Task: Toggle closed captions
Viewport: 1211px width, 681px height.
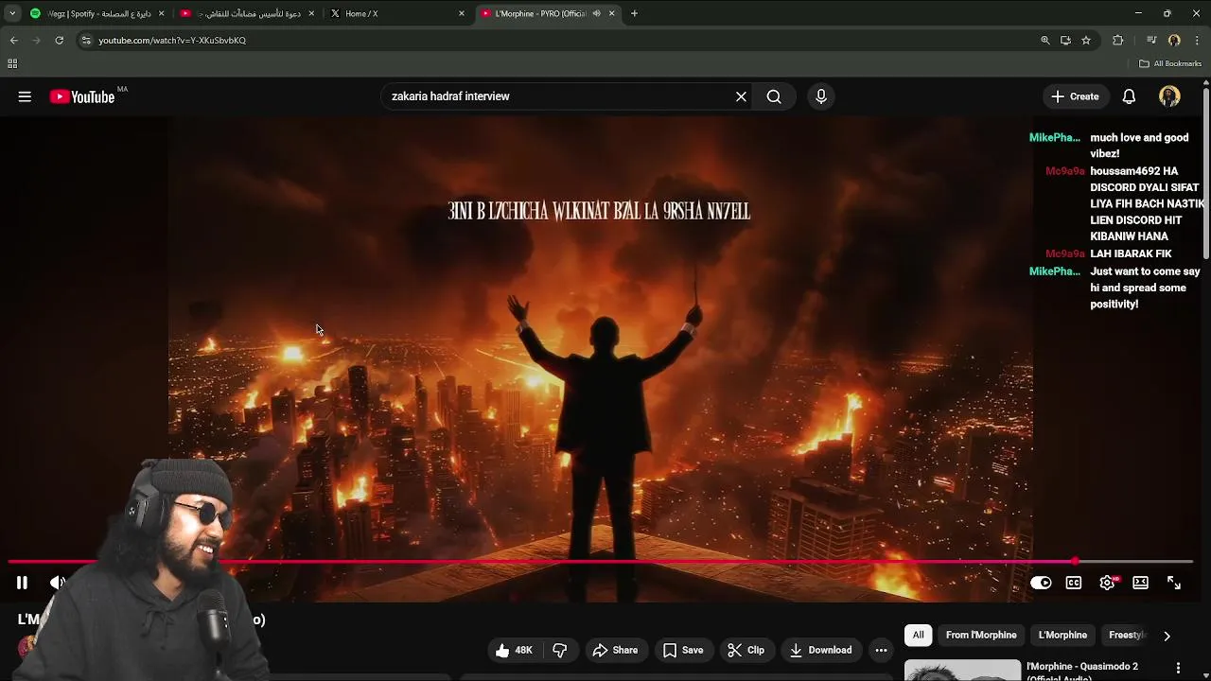Action: point(1074,583)
